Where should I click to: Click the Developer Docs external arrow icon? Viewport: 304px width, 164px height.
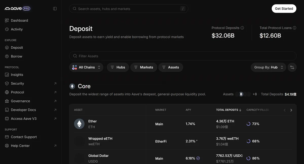55,110
